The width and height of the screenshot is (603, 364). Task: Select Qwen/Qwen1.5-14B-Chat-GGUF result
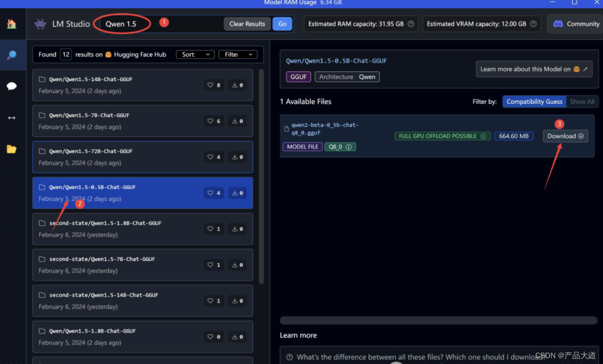click(x=143, y=85)
